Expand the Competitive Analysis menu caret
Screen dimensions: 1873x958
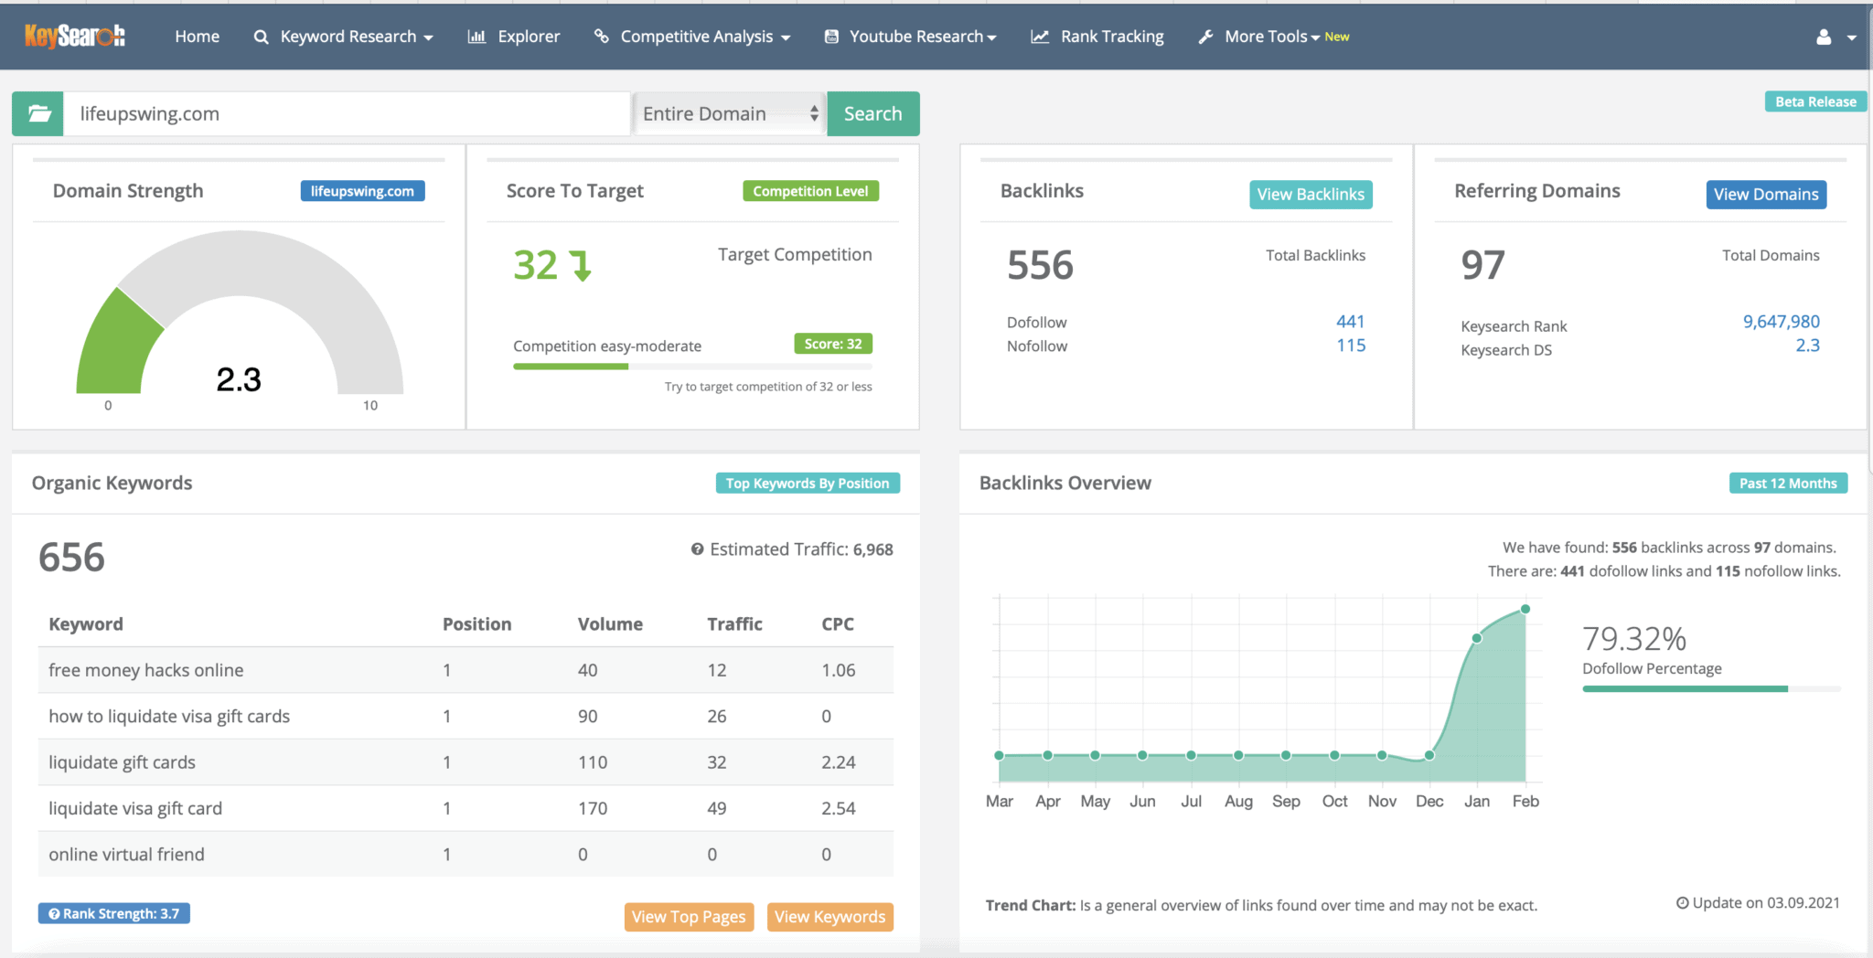(x=786, y=37)
